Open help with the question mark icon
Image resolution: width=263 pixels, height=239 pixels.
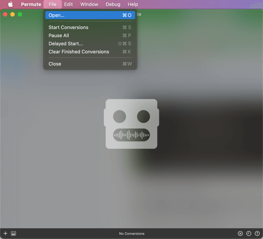coord(257,233)
